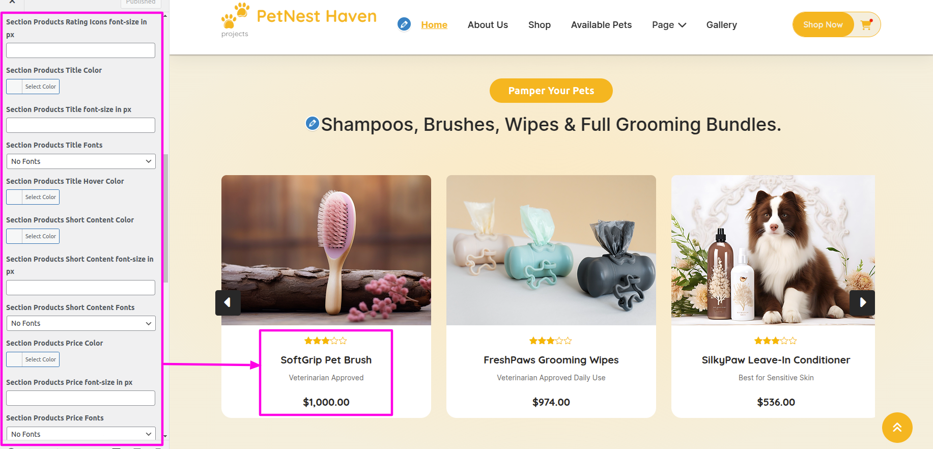Viewport: 933px width, 449px height.
Task: Click the scroll-to-top arrow button
Action: point(897,428)
